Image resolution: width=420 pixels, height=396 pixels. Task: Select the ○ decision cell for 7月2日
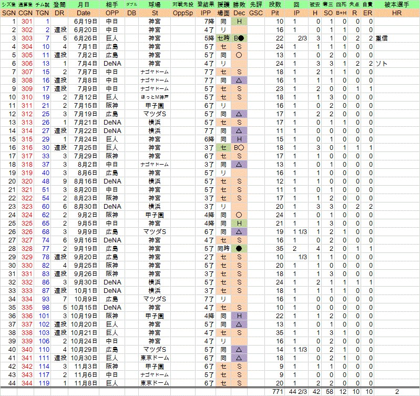239,55
